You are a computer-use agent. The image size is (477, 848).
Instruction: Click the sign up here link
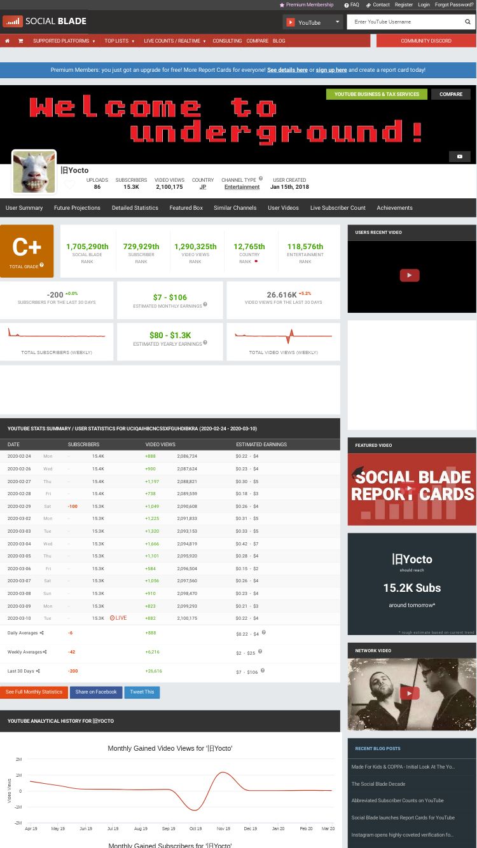pos(331,70)
